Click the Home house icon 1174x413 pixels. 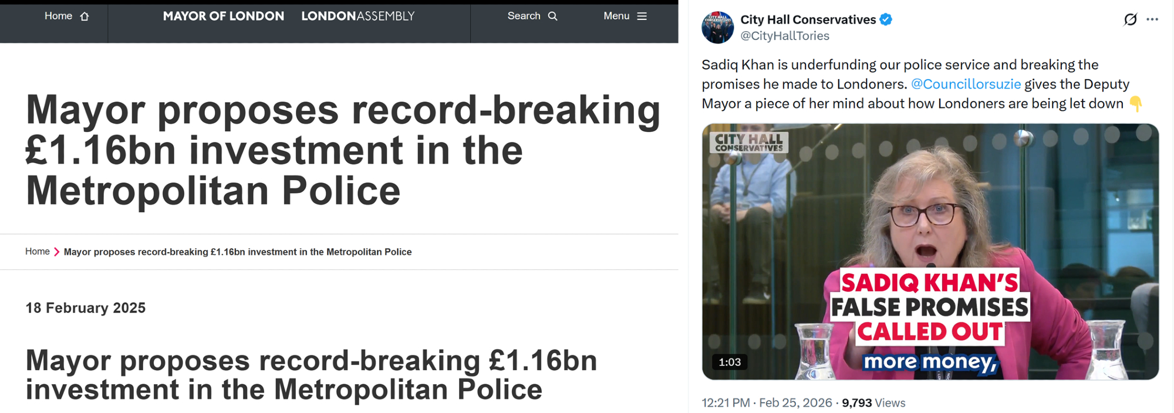coord(85,16)
